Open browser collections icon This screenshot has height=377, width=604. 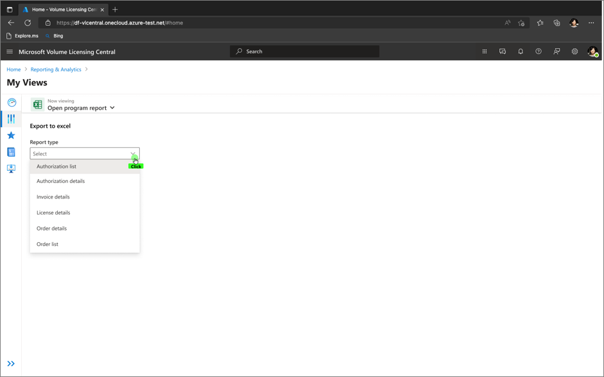coord(557,22)
